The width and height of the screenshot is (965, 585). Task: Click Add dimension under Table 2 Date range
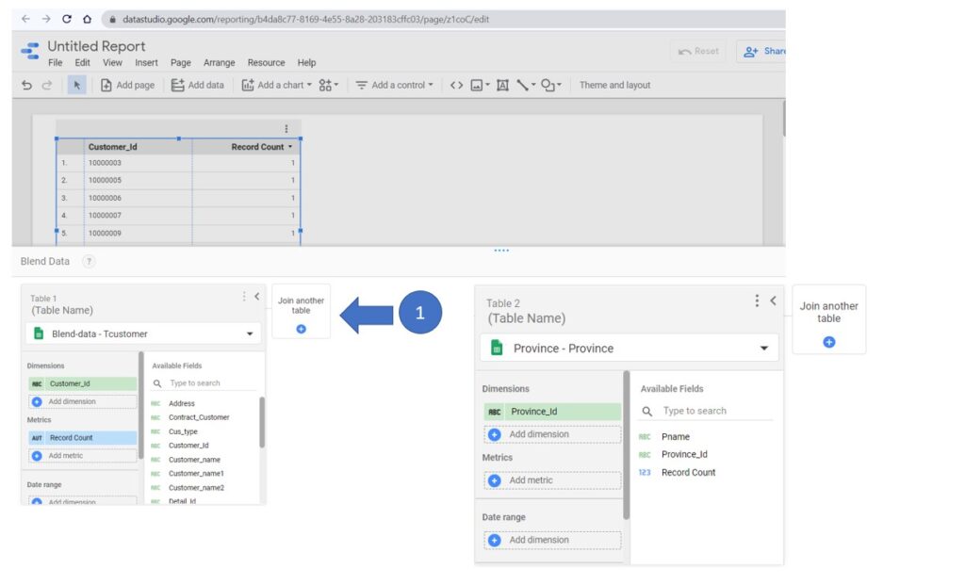pos(552,540)
